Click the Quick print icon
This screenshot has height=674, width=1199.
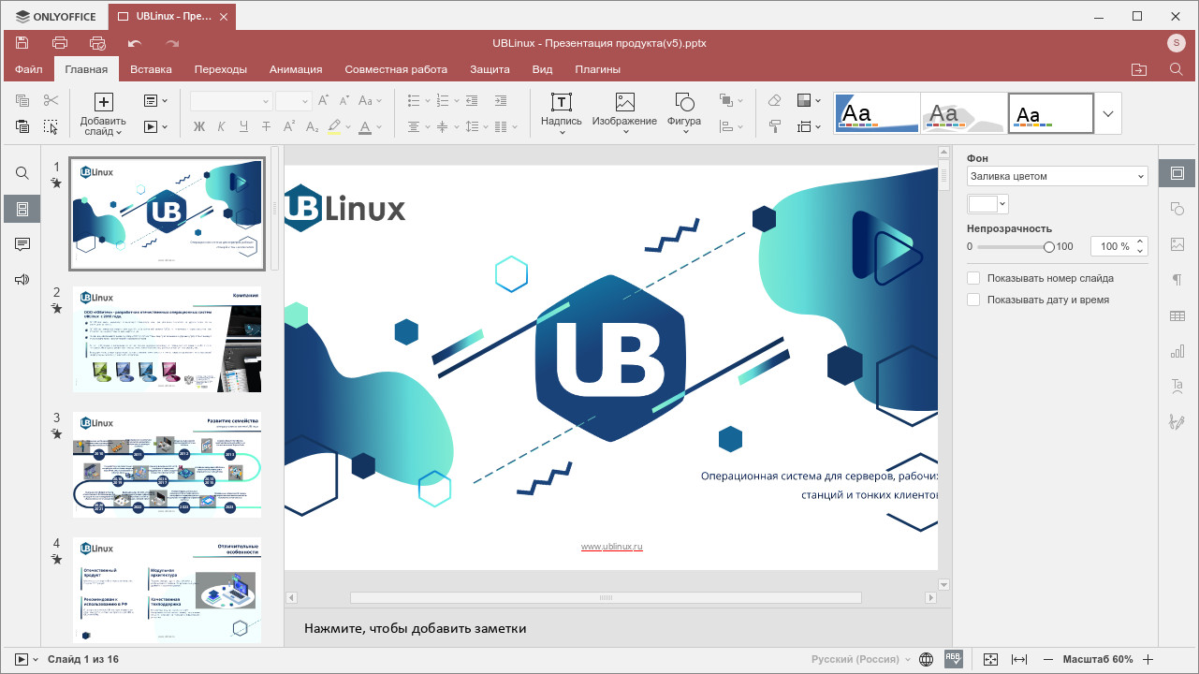click(x=97, y=43)
